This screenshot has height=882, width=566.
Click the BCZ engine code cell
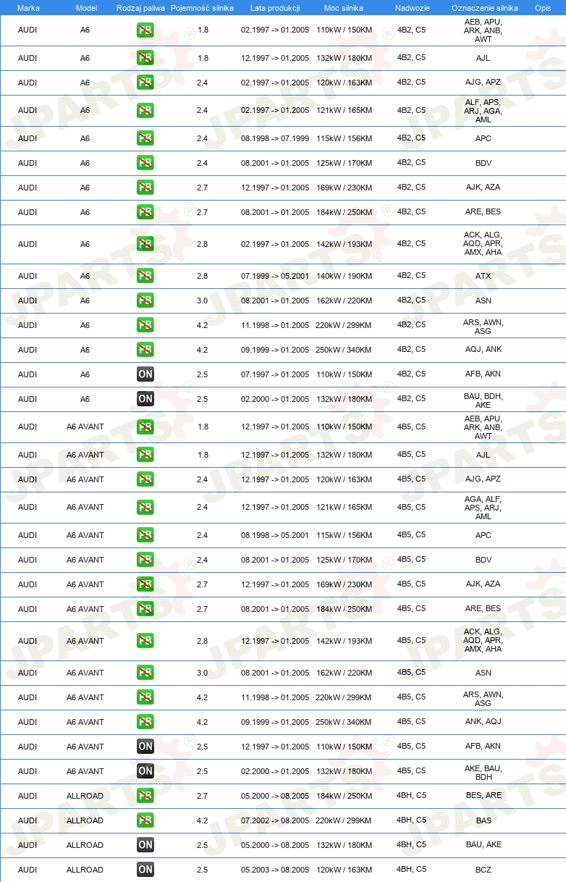pos(483,870)
